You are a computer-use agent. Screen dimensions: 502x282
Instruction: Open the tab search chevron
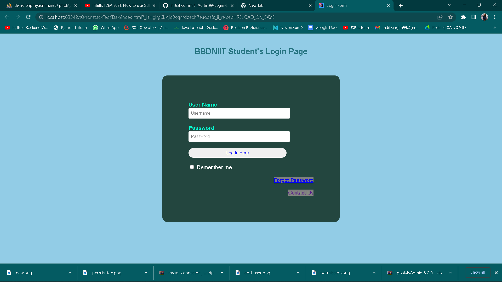pyautogui.click(x=449, y=5)
